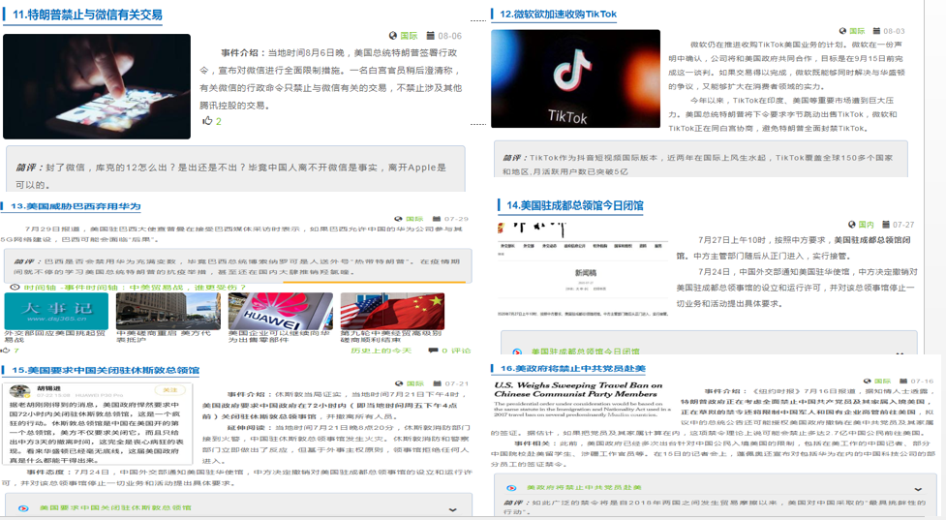This screenshot has width=946, height=520.
Task: Open the street building thumbnail
Action: pyautogui.click(x=168, y=311)
